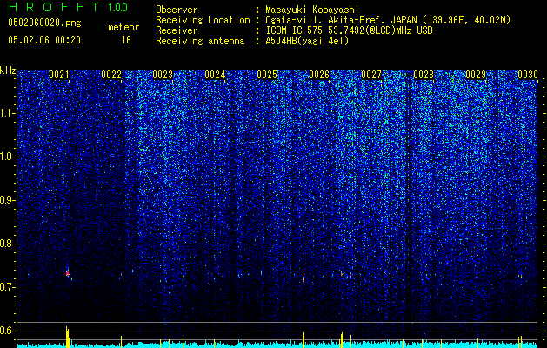Image resolution: width=547 pixels, height=348 pixels.
Task: Click antenna text A504HB(yagi 4el)
Action: click(307, 41)
